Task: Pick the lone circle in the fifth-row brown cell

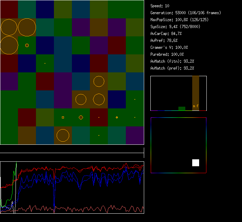Action: pyautogui.click(x=99, y=81)
